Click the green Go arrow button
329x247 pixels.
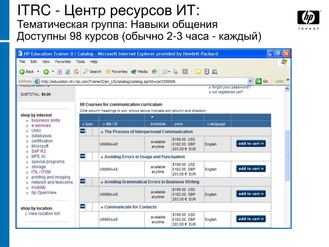[259, 81]
